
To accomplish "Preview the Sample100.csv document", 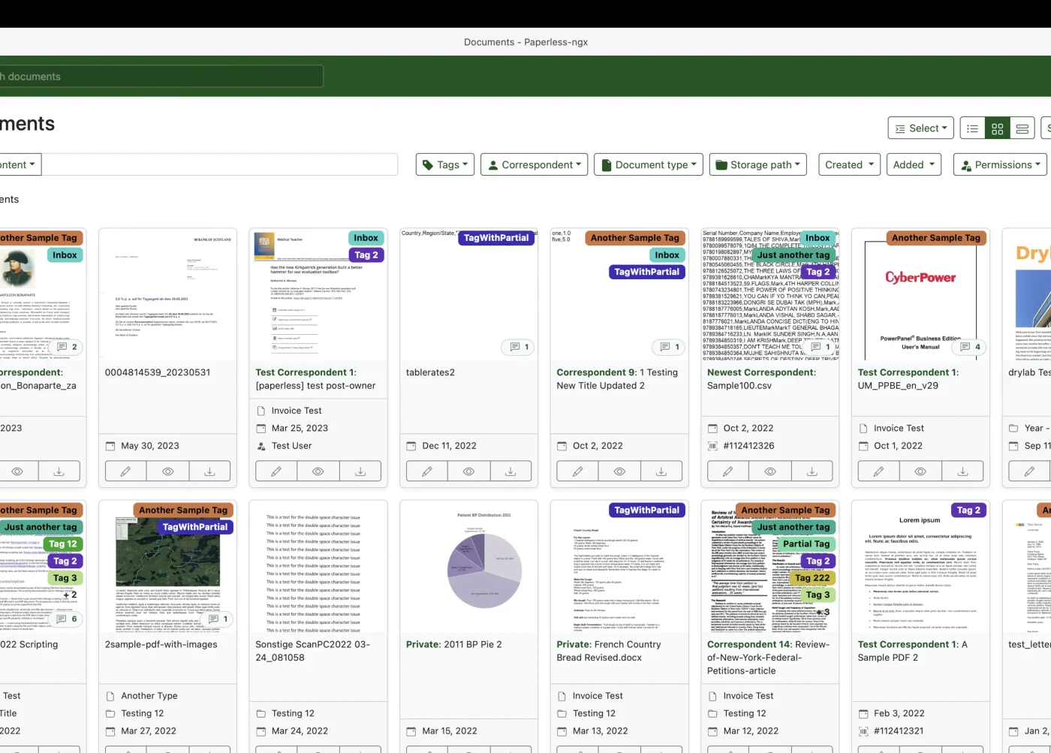I will (x=770, y=471).
